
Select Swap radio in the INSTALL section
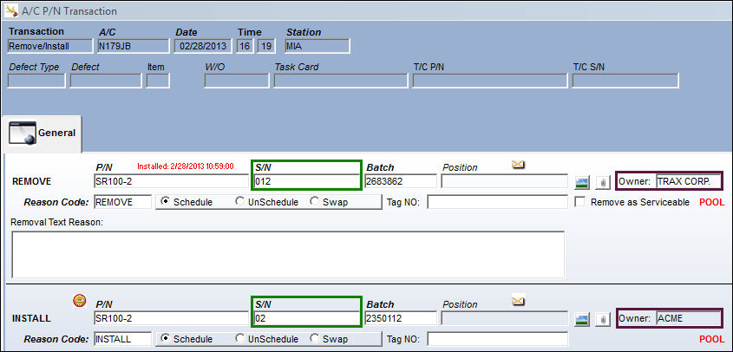314,338
